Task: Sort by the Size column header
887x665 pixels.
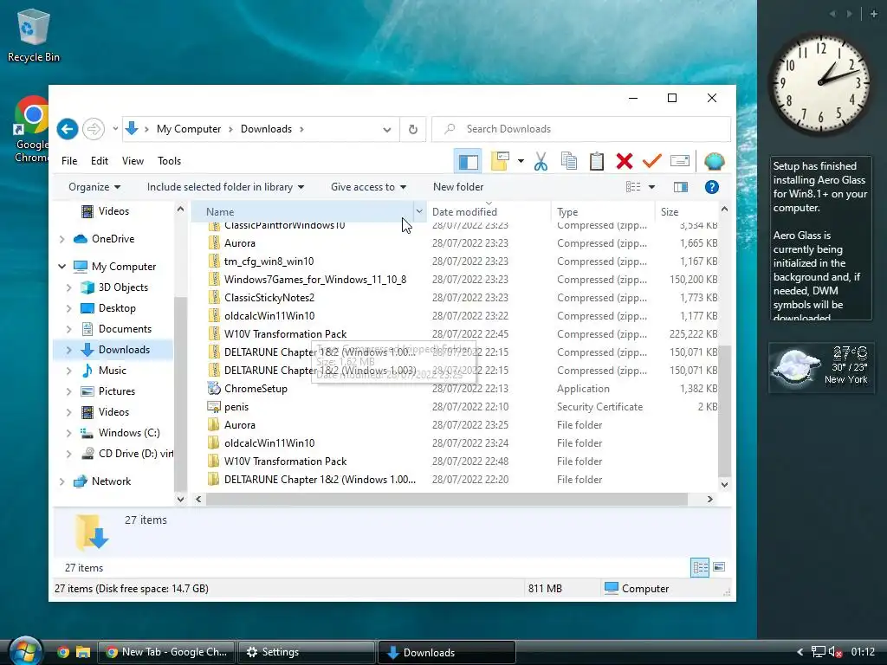Action: (x=687, y=212)
